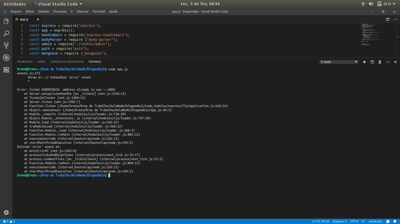Open the Extensions view in activity bar
The height and width of the screenshot is (224, 400).
point(6,70)
